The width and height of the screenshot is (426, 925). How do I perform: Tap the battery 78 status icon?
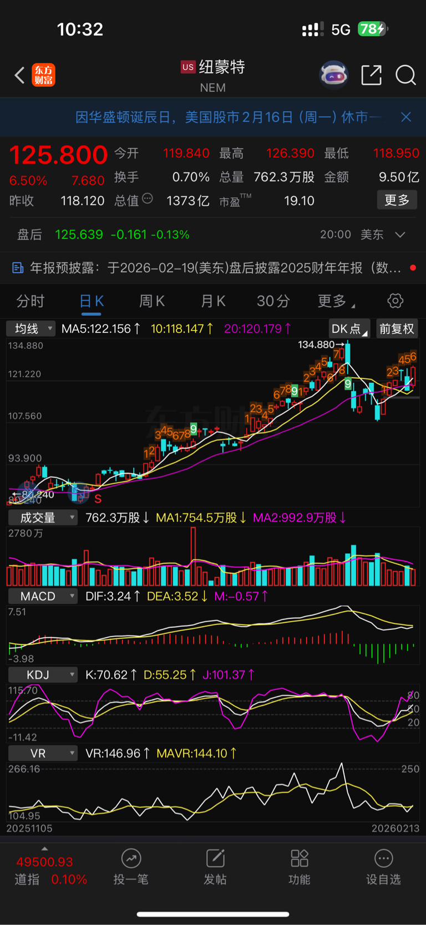coord(373,29)
